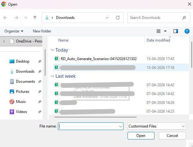
Task: Click the pin icon next to Music
Action: click(39, 102)
